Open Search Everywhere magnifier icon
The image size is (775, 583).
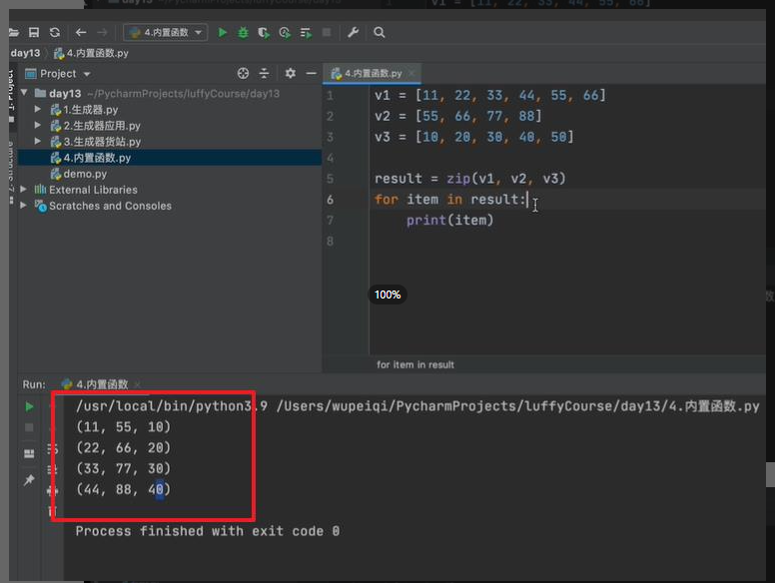[x=380, y=33]
